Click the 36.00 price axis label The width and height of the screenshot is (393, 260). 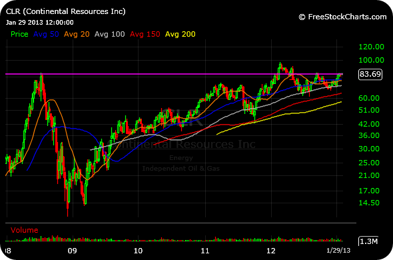pos(369,135)
